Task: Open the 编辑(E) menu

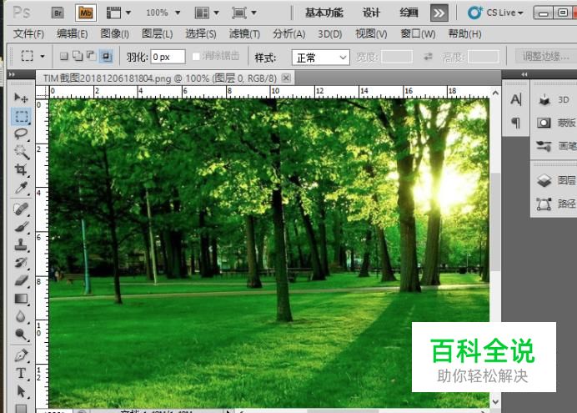Action: click(72, 34)
